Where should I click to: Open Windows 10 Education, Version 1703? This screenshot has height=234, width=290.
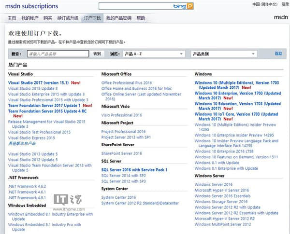[x=238, y=106]
